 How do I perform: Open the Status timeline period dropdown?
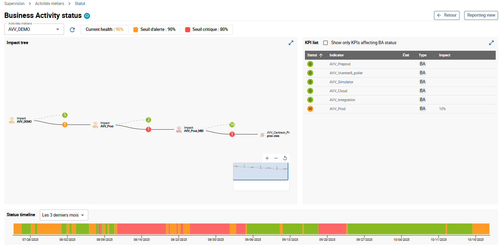pyautogui.click(x=64, y=215)
